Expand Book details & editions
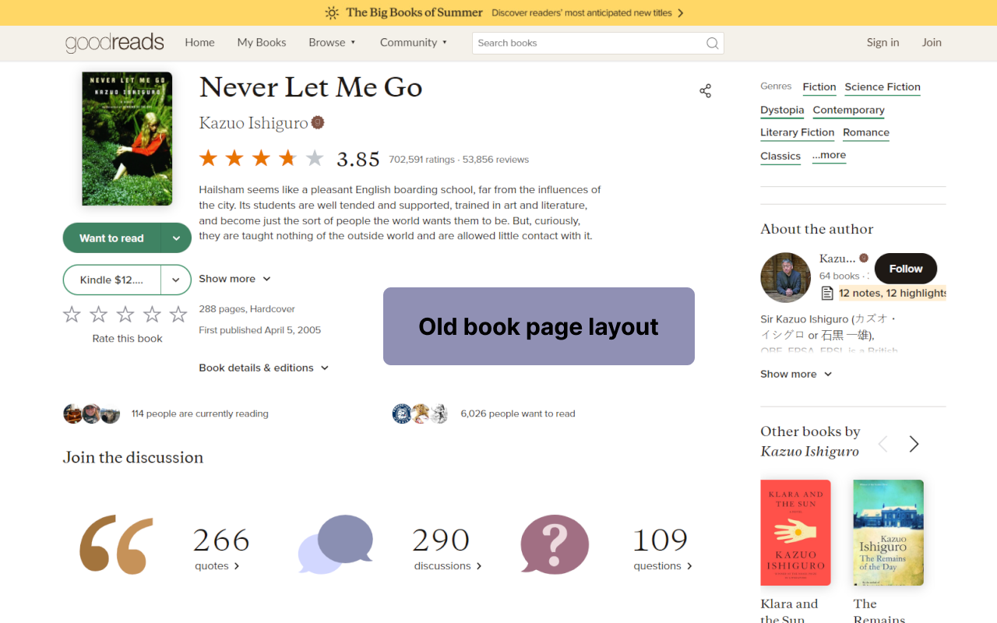 click(264, 368)
